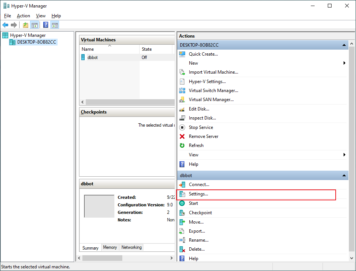Click Stop Service action label
Image resolution: width=356 pixels, height=271 pixels.
pos(201,127)
